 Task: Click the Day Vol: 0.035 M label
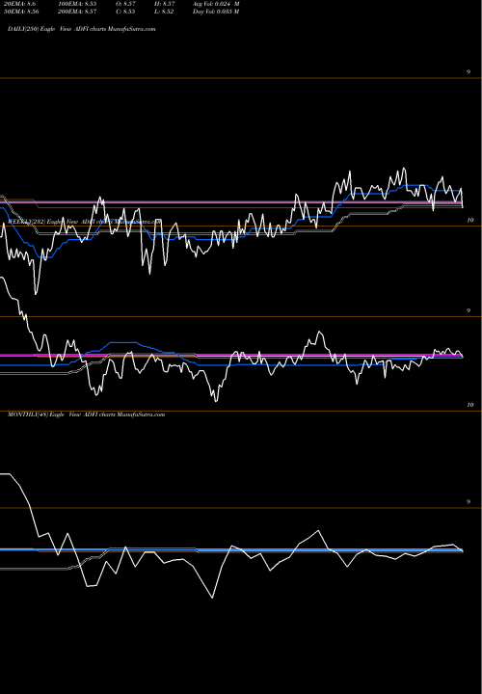pyautogui.click(x=216, y=12)
